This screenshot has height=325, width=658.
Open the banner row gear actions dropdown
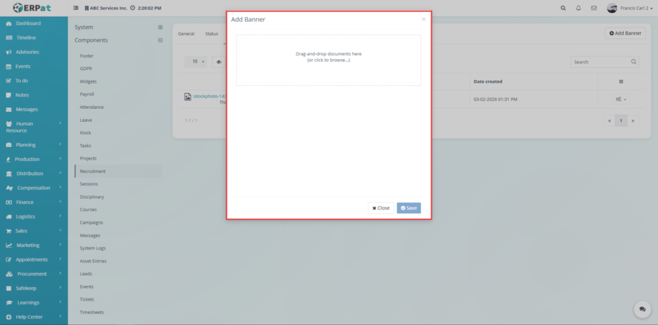[x=621, y=99]
